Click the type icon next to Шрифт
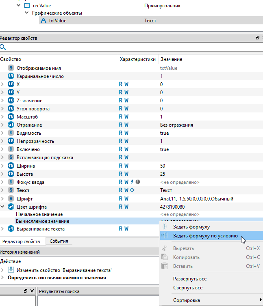Image resolution: width=263 pixels, height=306 pixels. pos(11,199)
